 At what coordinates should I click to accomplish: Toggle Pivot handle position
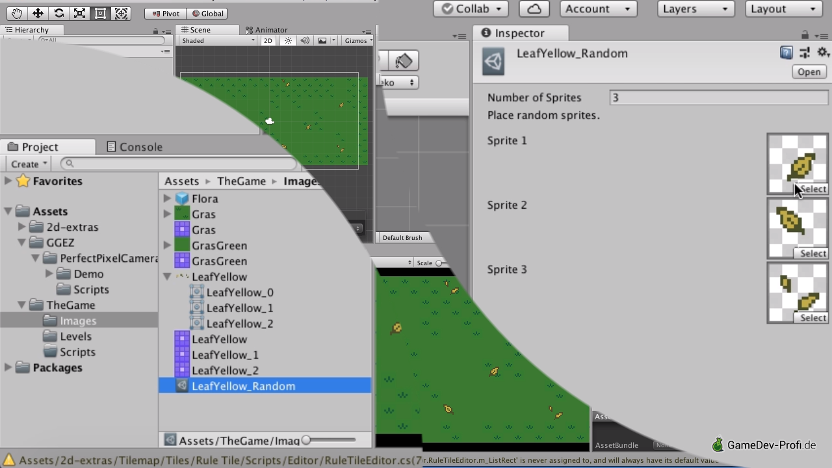165,14
